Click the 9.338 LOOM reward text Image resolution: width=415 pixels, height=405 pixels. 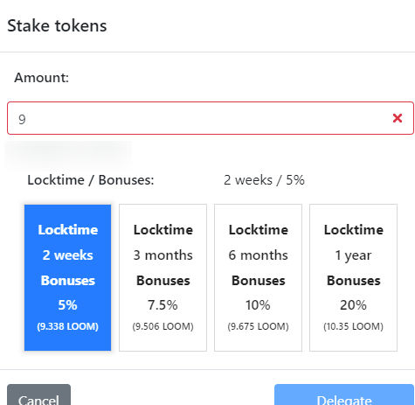(x=67, y=326)
